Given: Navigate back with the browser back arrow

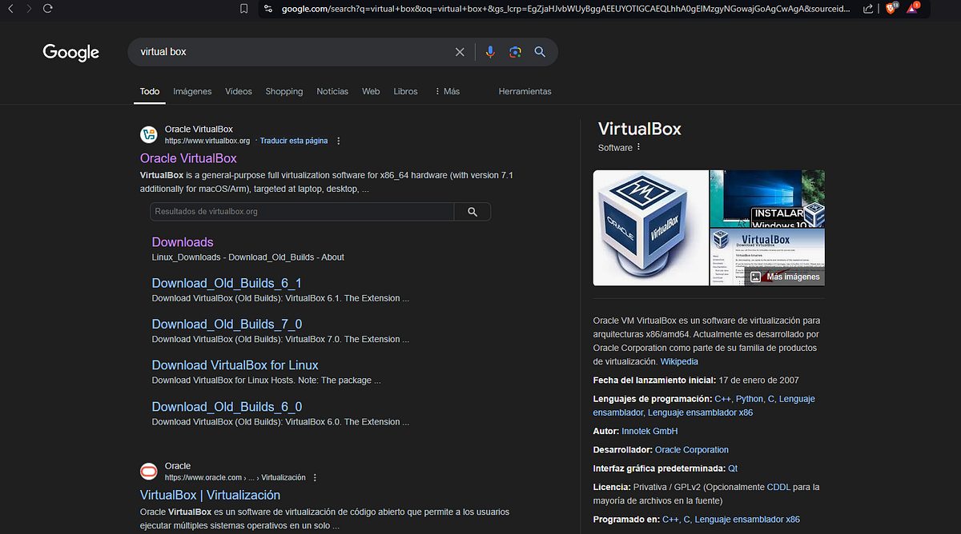Looking at the screenshot, I should coord(10,10).
